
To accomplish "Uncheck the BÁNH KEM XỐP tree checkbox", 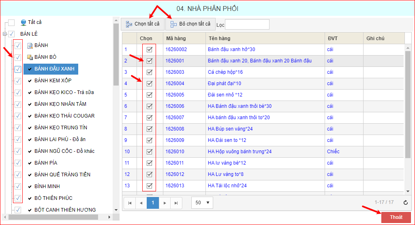I will [x=18, y=81].
